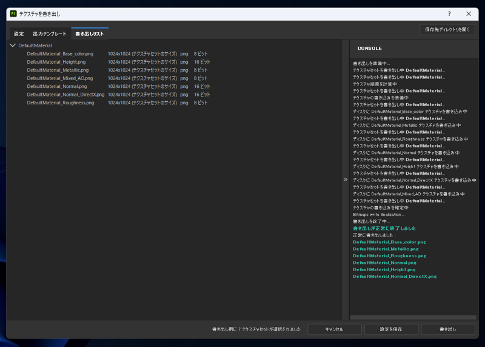Click the 16 ビット value for Normal_DirectX row
The width and height of the screenshot is (485, 347).
(202, 95)
